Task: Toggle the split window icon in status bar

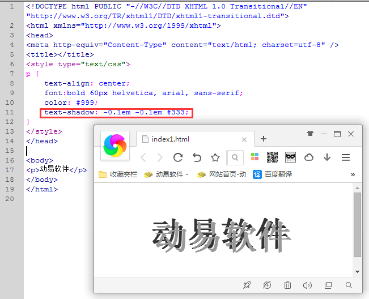Action: [x=328, y=285]
